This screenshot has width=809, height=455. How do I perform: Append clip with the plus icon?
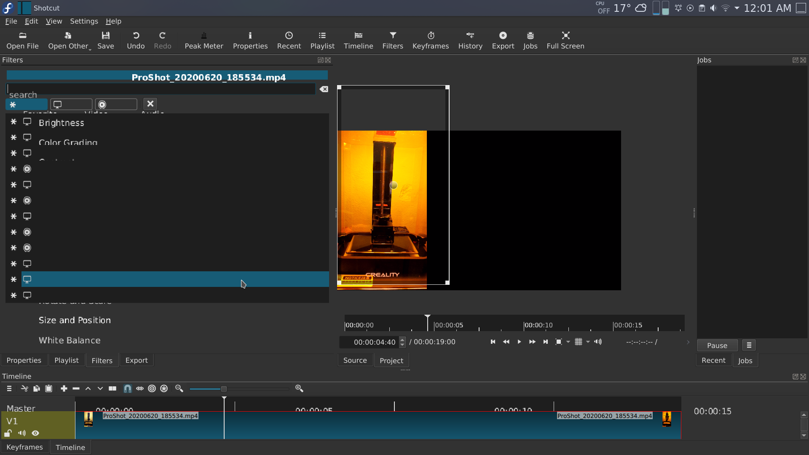(x=64, y=388)
